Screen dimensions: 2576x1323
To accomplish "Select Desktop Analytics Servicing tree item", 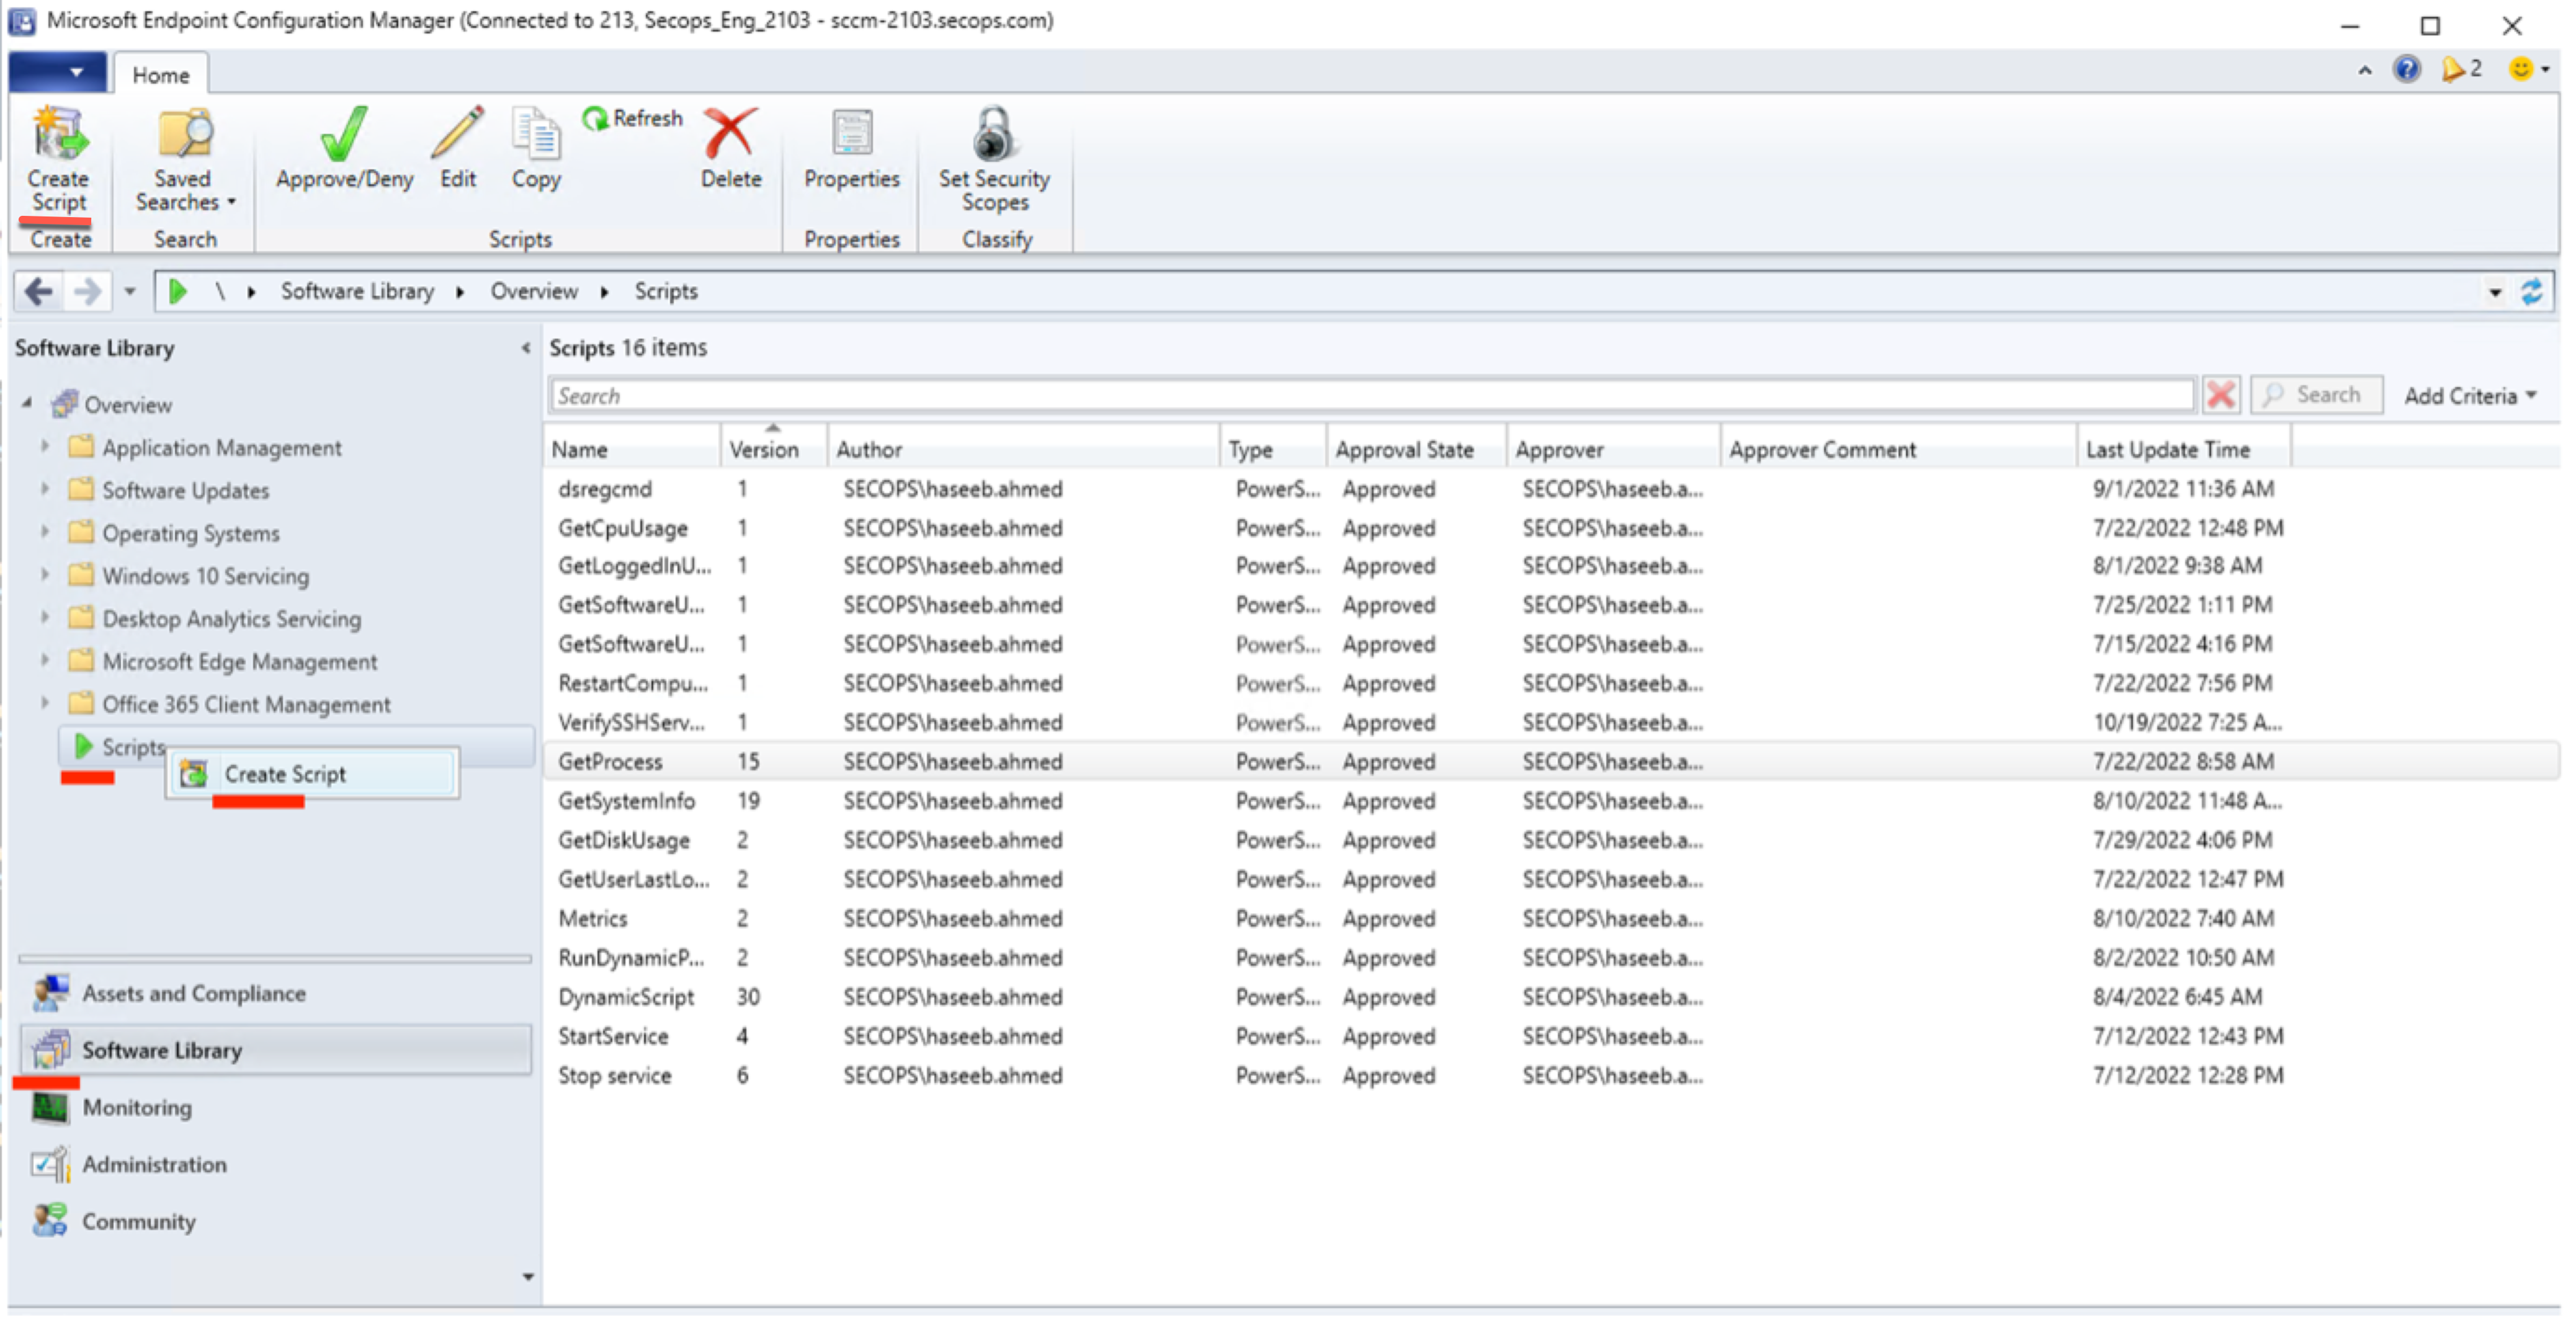I will tap(231, 619).
